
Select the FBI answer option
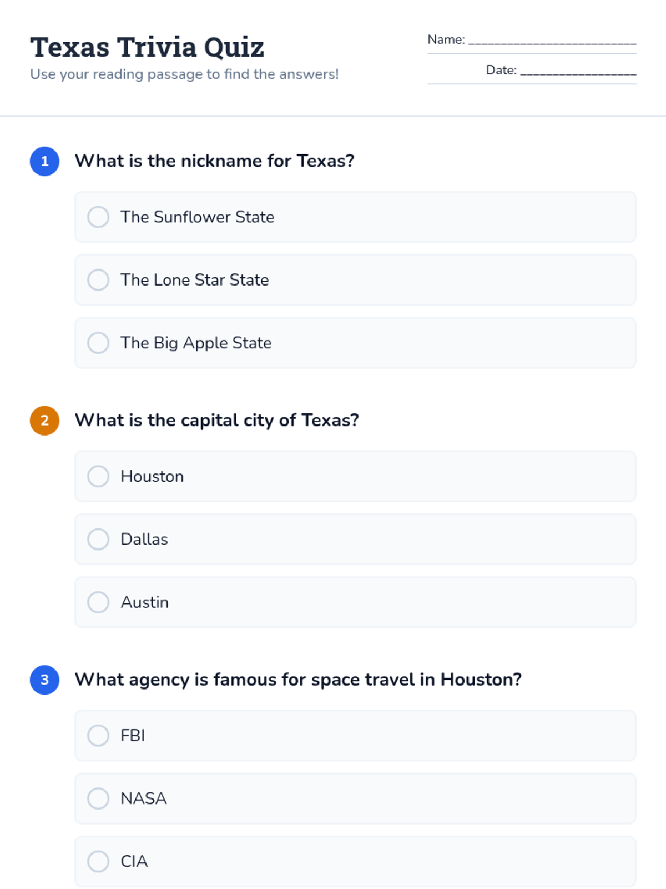[98, 736]
